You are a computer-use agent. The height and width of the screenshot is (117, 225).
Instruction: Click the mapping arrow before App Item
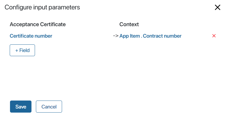116,36
